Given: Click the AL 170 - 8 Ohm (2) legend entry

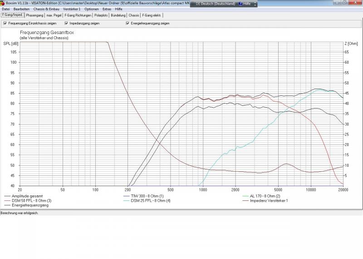Looking at the screenshot, I should [261, 196].
